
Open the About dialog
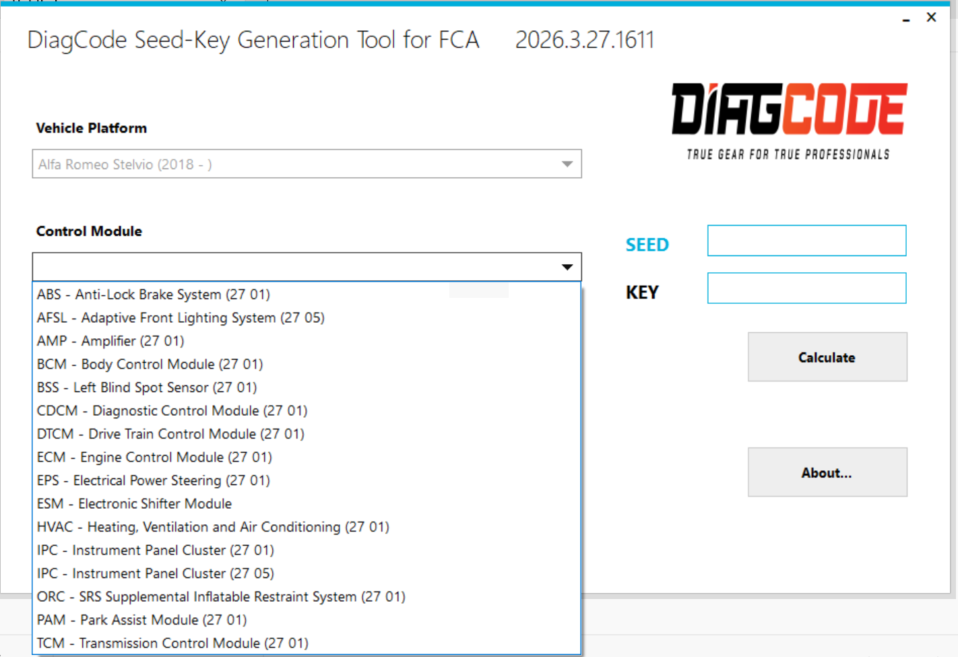827,472
